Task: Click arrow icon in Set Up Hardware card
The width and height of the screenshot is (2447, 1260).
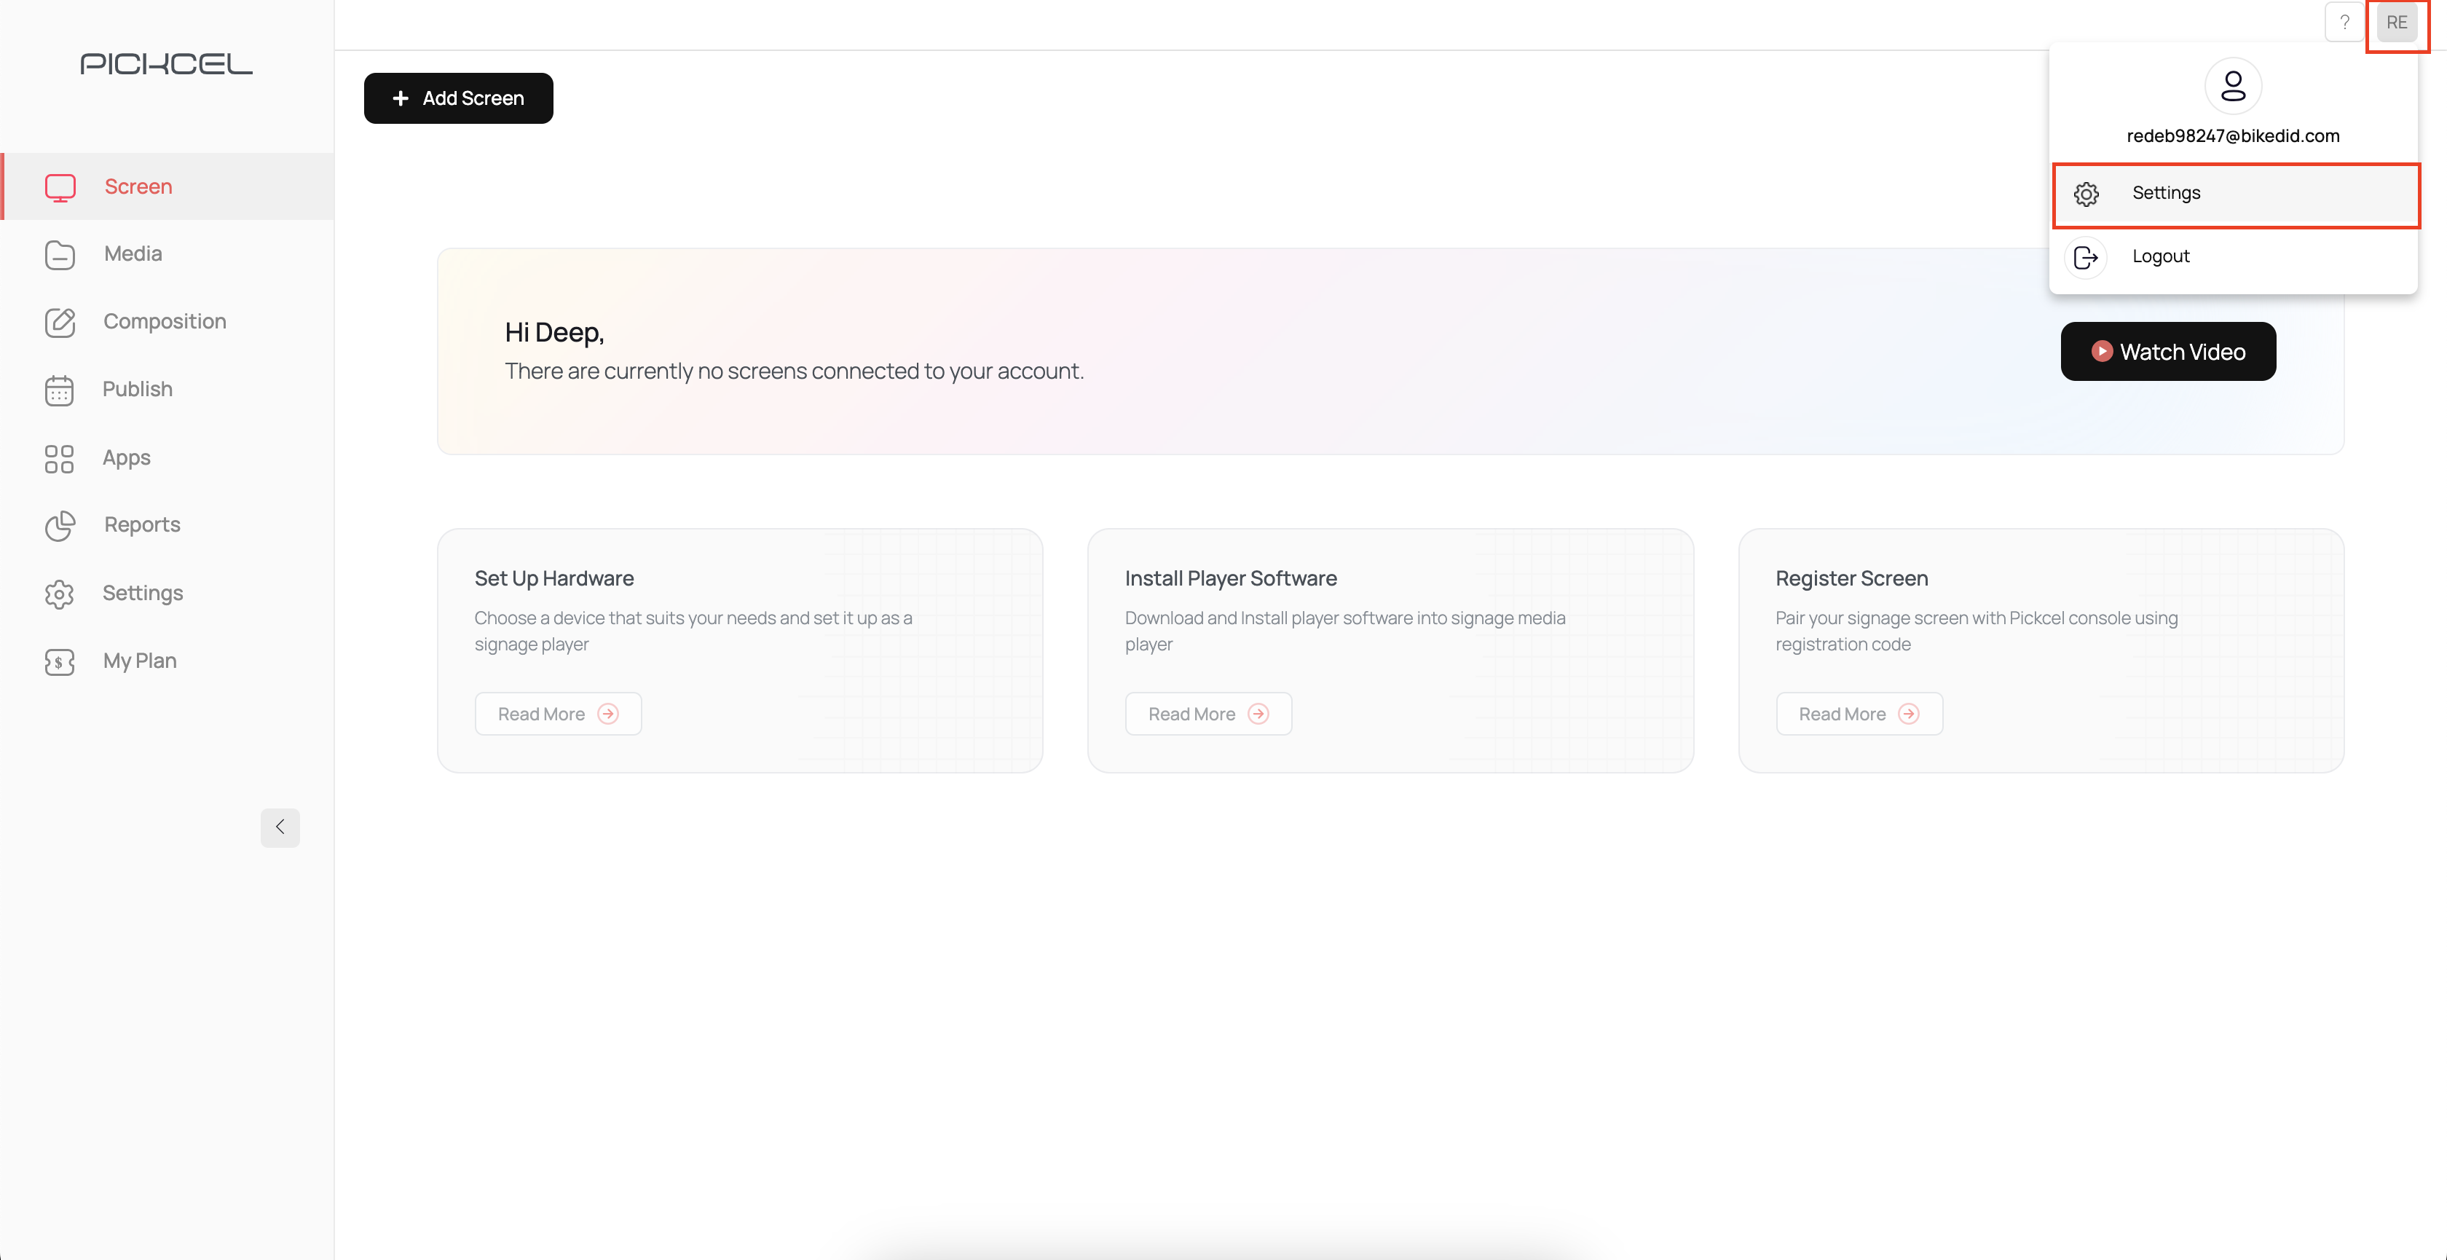Action: tap(608, 714)
